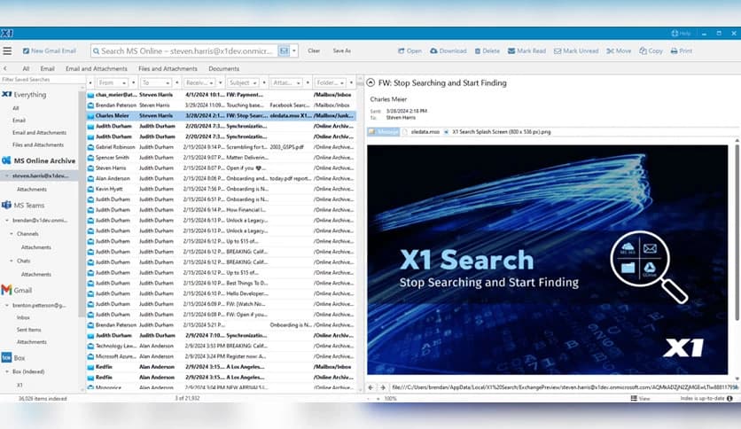Select Files and Attachments under Everything

(38, 145)
